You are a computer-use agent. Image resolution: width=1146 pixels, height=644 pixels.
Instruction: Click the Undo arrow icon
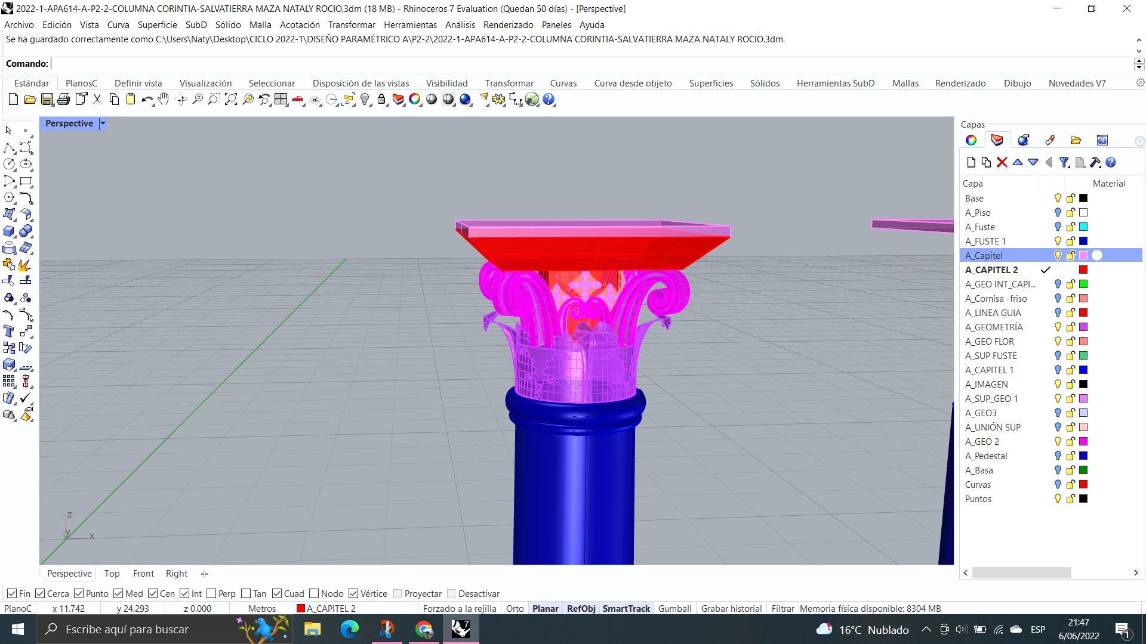pyautogui.click(x=147, y=100)
